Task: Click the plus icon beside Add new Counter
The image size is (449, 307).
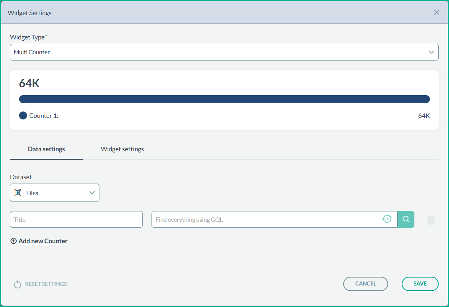Action: (x=14, y=241)
